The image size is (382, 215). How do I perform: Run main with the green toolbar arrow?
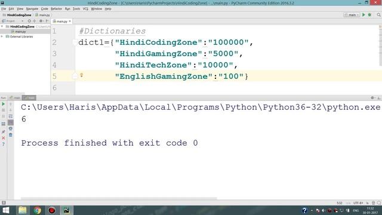[x=363, y=15]
